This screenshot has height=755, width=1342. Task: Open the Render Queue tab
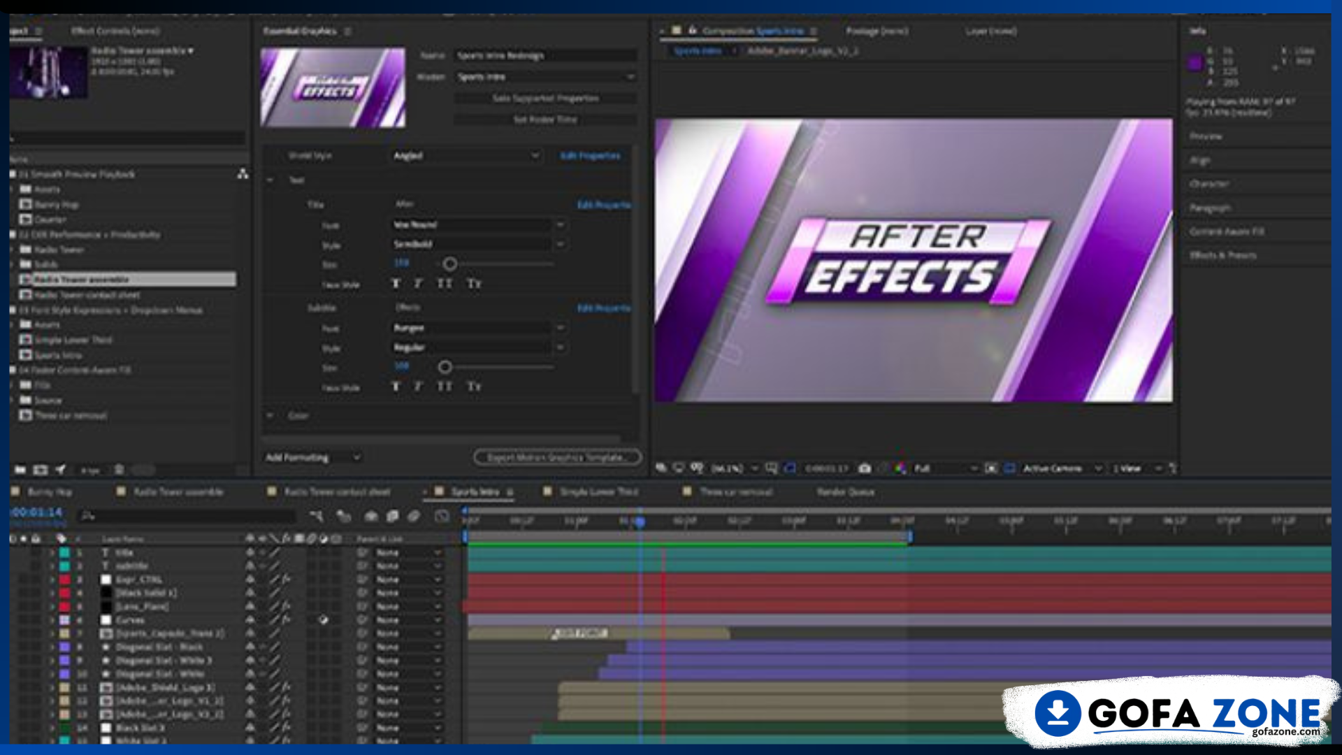tap(846, 492)
